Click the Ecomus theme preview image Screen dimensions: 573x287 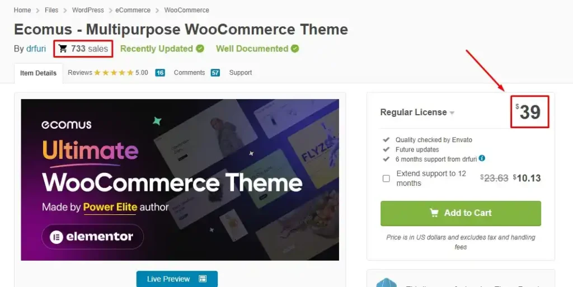point(180,180)
